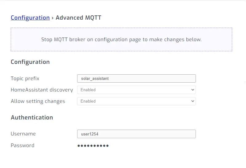Click the breadcrumb separator arrow
This screenshot has height=168, width=246.
[x=53, y=18]
